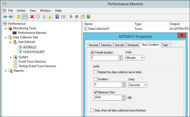Viewport: 190px width, 117px height.
Task: Click the green View latest report icon
Action: click(x=88, y=17)
